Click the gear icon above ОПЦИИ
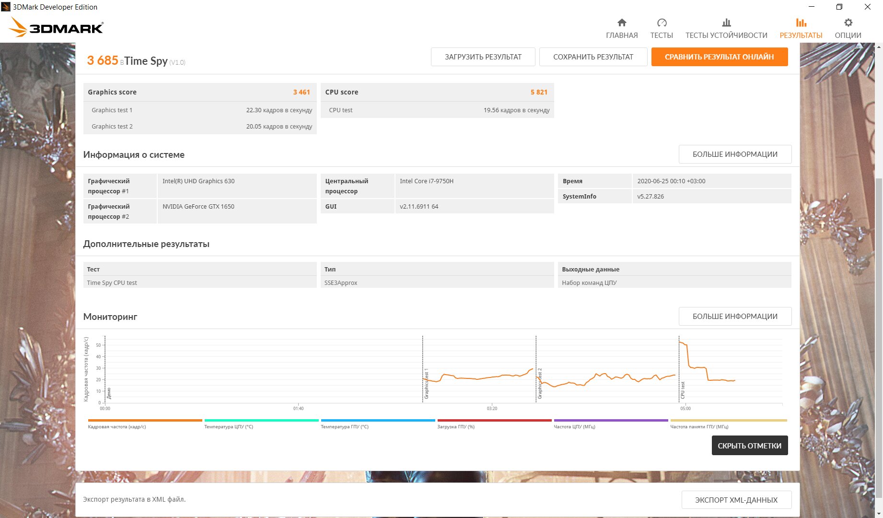This screenshot has height=518, width=883. 848,23
